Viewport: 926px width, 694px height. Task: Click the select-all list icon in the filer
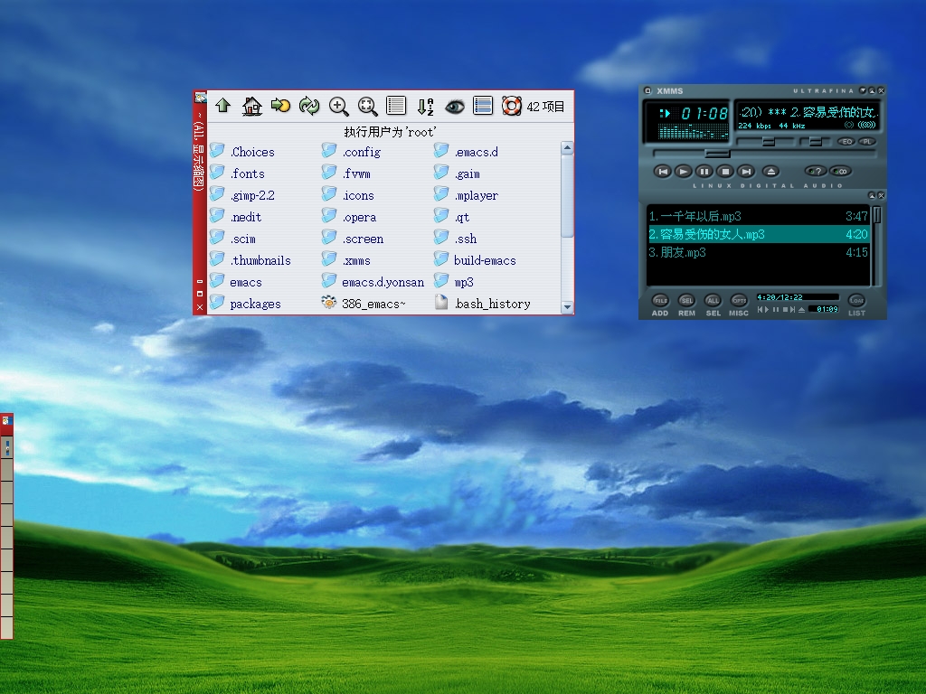tap(483, 106)
